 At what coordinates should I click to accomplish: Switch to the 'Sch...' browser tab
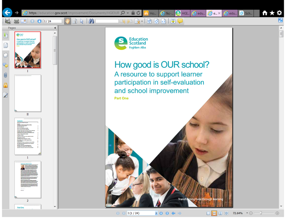click(x=246, y=13)
